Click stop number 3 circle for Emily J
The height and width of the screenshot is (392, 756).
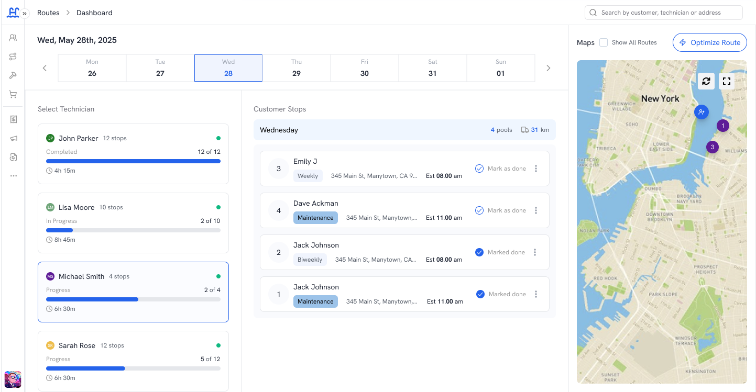(279, 169)
